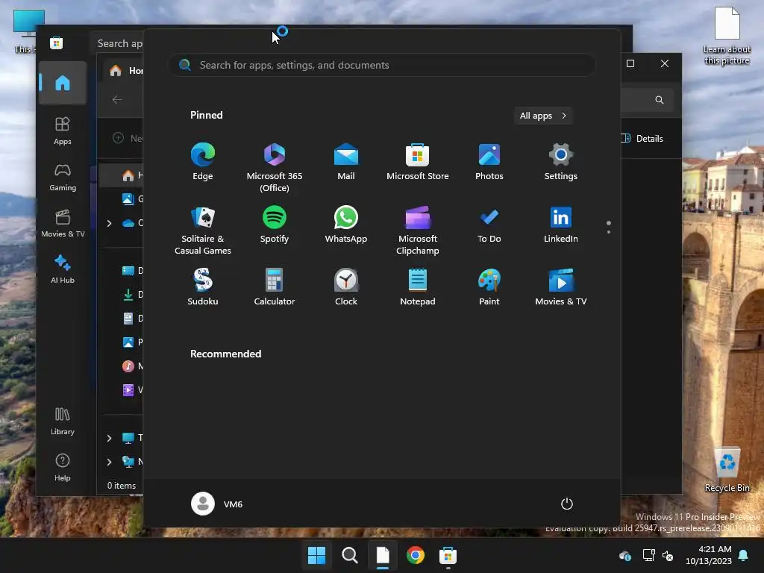The width and height of the screenshot is (764, 573).
Task: Select Videos folder in File Explorer sidebar
Action: tap(132, 389)
